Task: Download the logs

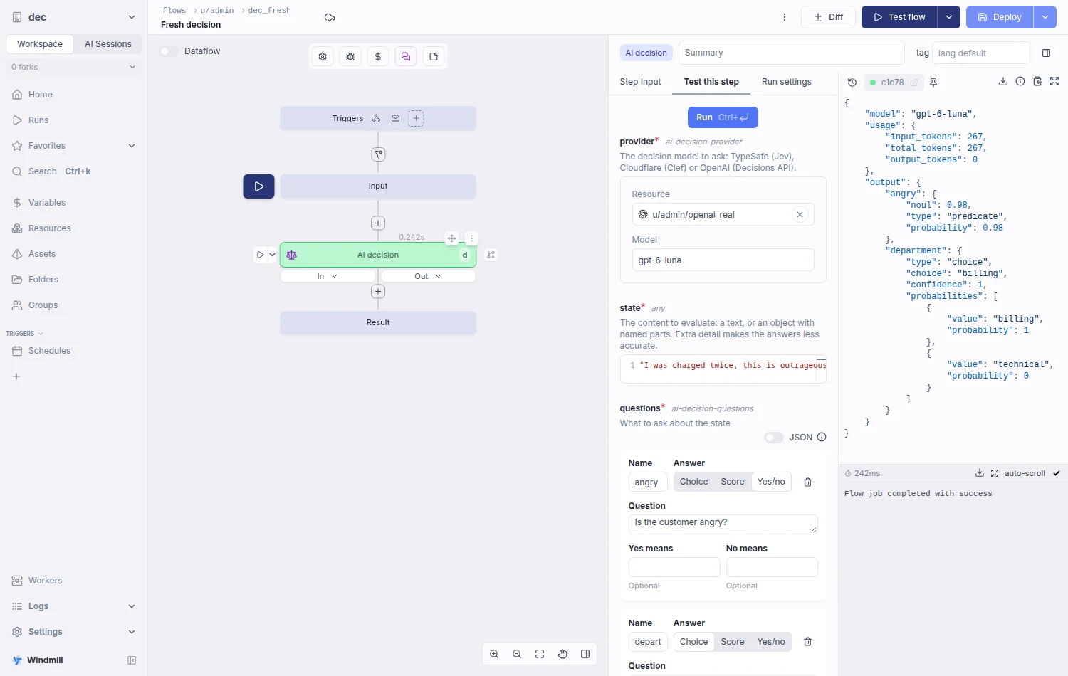Action: pos(980,473)
